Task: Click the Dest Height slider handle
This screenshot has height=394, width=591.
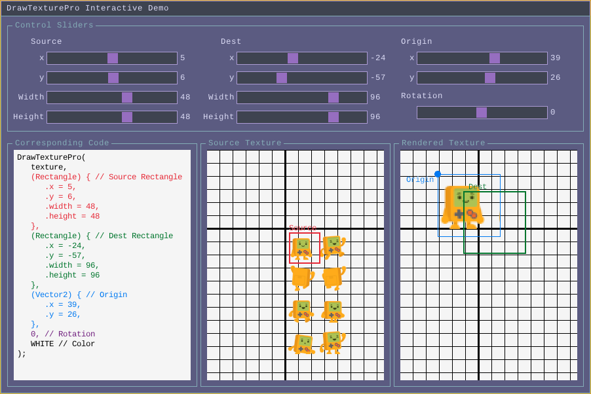Action: (334, 117)
